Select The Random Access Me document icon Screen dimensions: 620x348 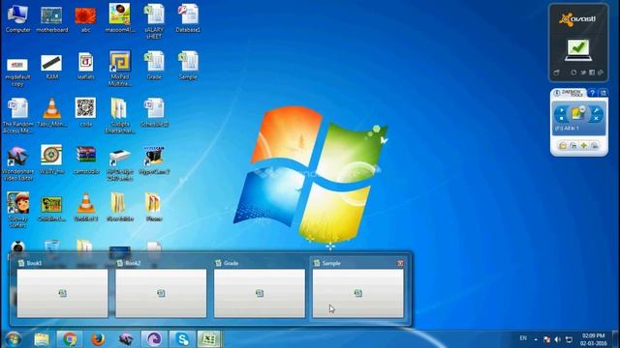pos(17,116)
